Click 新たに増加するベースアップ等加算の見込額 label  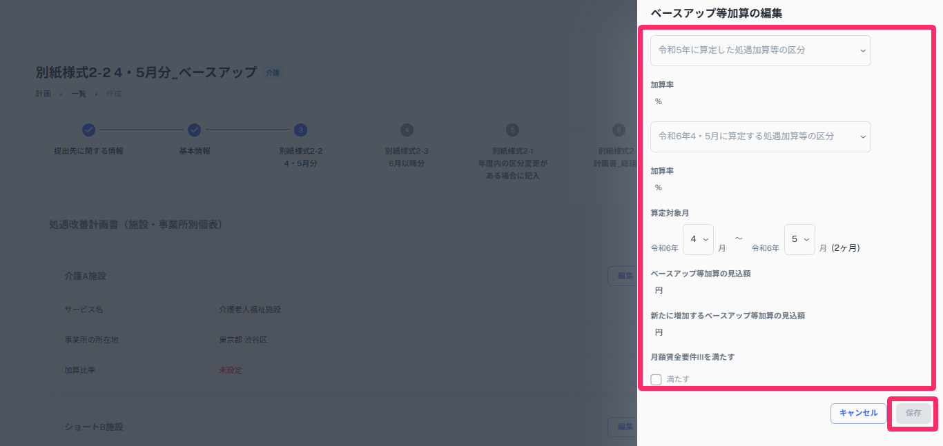pos(728,316)
